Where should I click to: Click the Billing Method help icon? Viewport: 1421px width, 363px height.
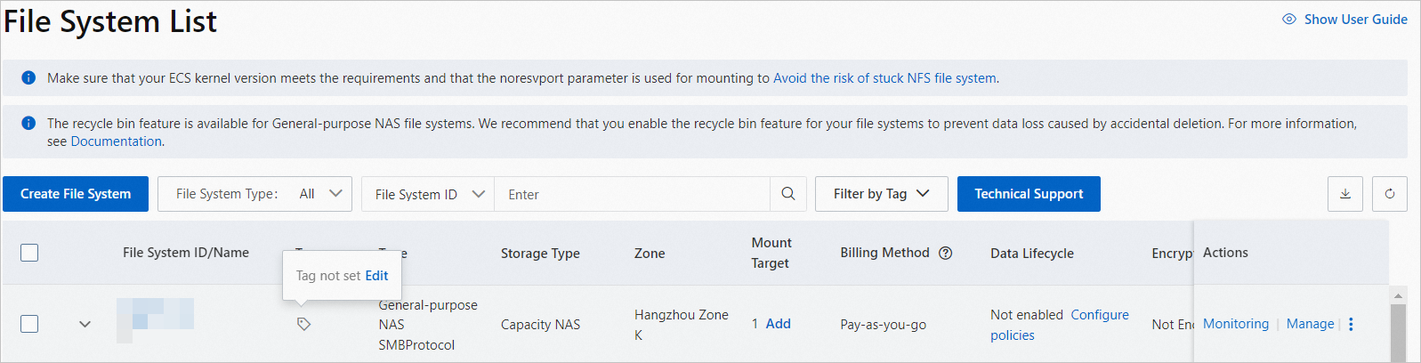click(946, 253)
